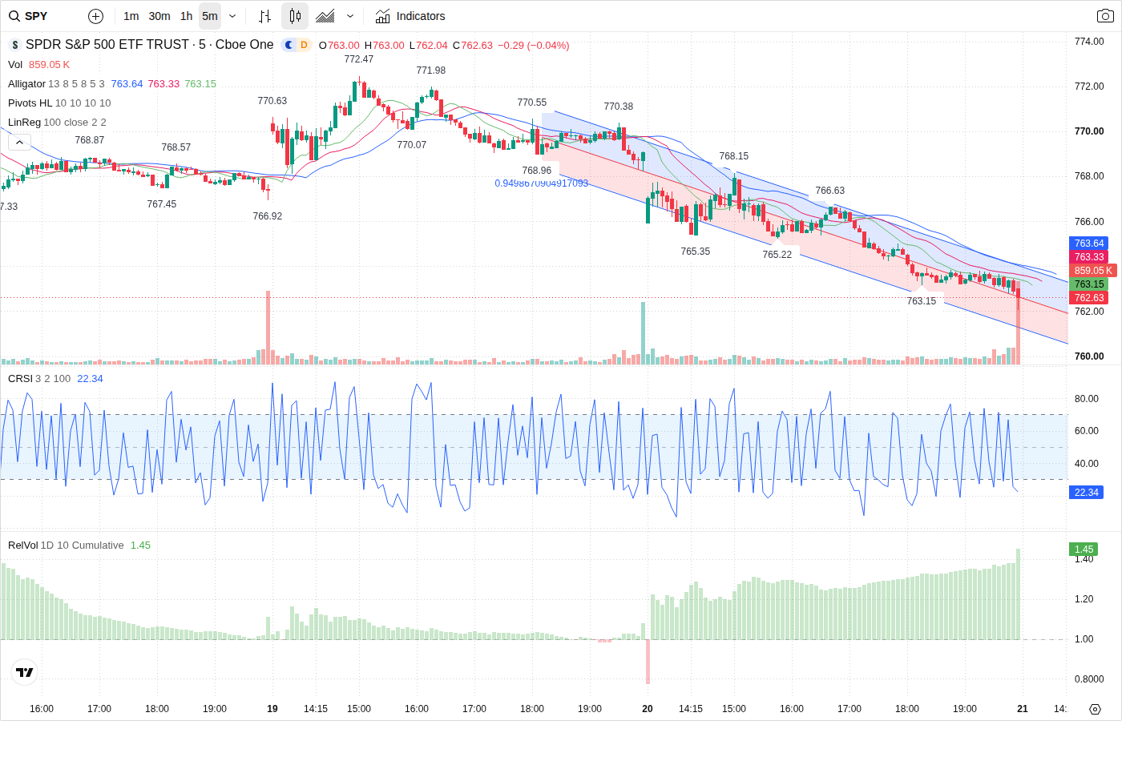Click the 1.45 RelVol axis label
The image size is (1138, 761).
[x=1084, y=550]
